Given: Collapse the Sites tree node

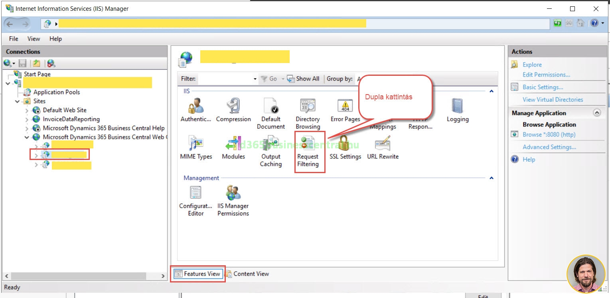Looking at the screenshot, I should 18,101.
